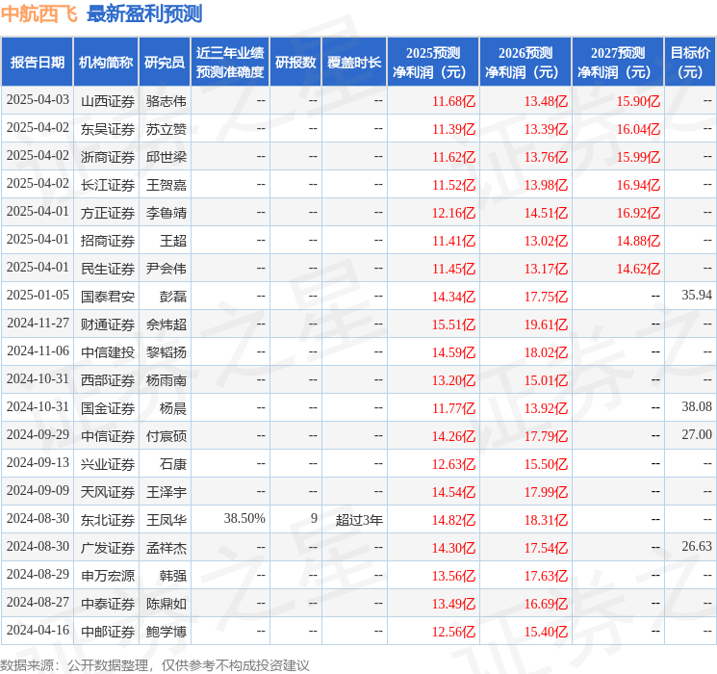Select the 西部证券 institution cell
Viewport: 717px width, 674px height.
108,380
